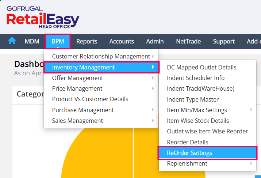This screenshot has width=261, height=178.
Task: Go to the Home icon in navbar
Action: (12, 41)
